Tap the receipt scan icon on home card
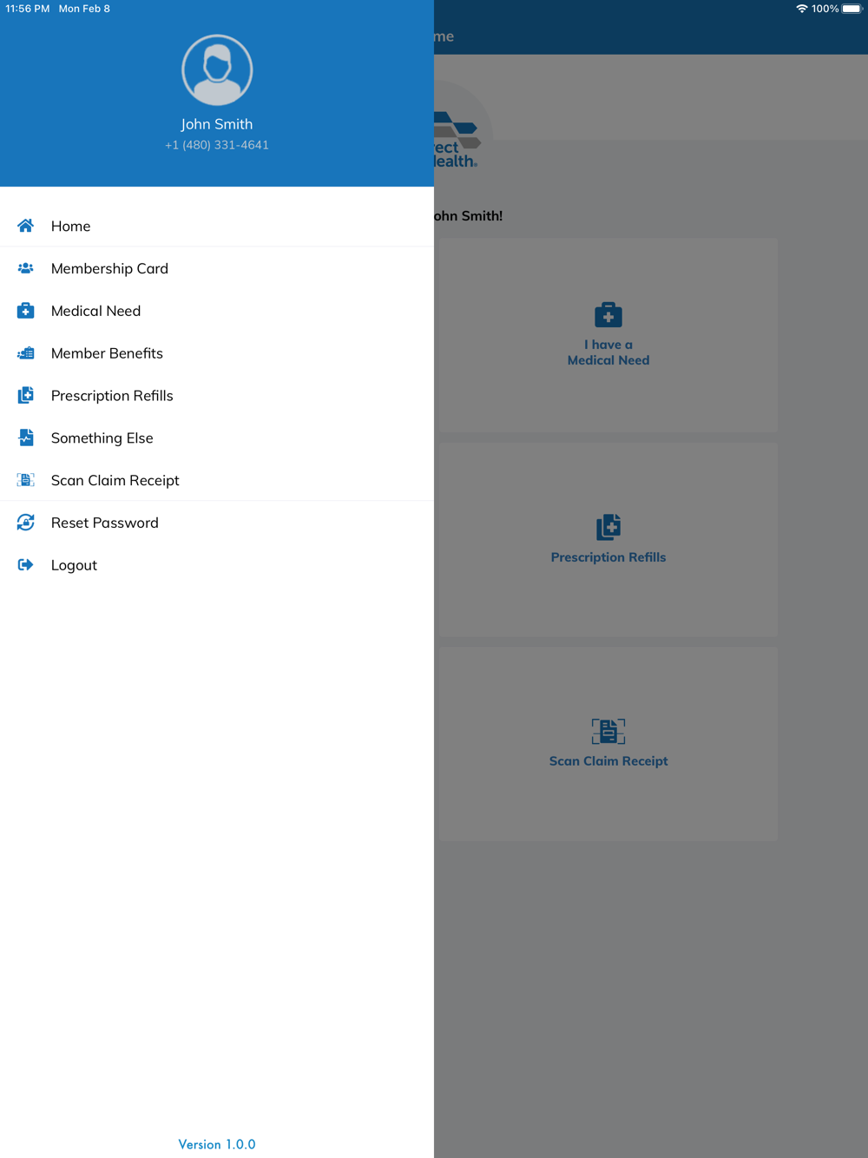868x1158 pixels. (608, 731)
